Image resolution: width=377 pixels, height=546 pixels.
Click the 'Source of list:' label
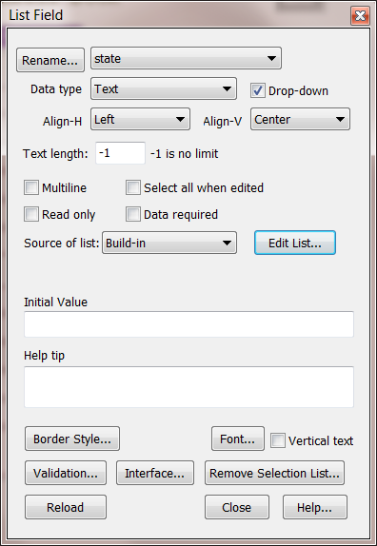[62, 244]
